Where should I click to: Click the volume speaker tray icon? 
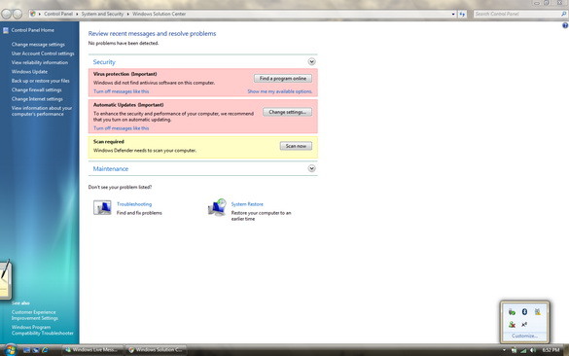coord(533,350)
